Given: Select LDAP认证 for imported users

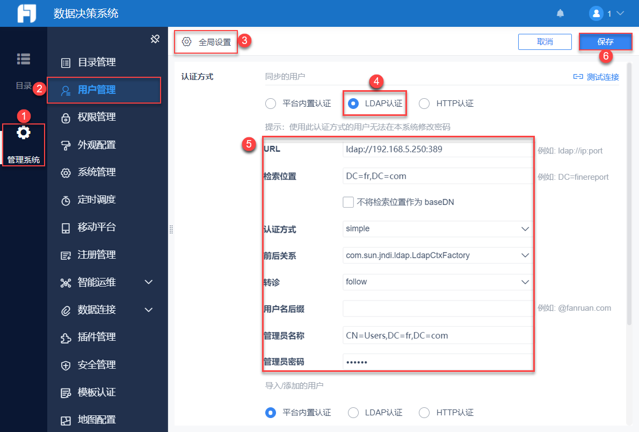Looking at the screenshot, I should click(353, 413).
